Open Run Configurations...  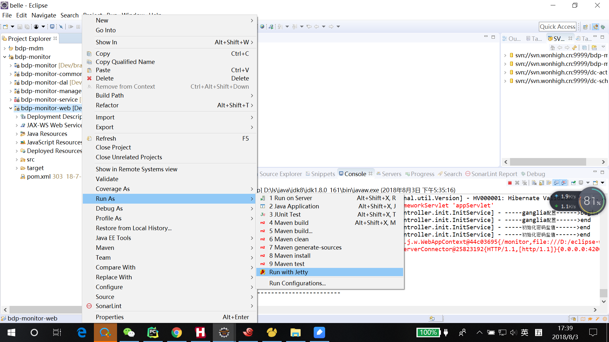(330, 283)
